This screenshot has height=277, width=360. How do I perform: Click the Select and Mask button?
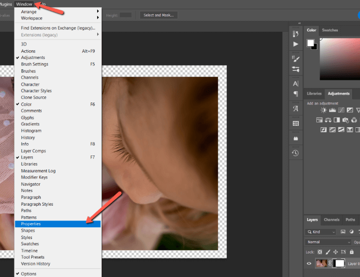pos(158,15)
